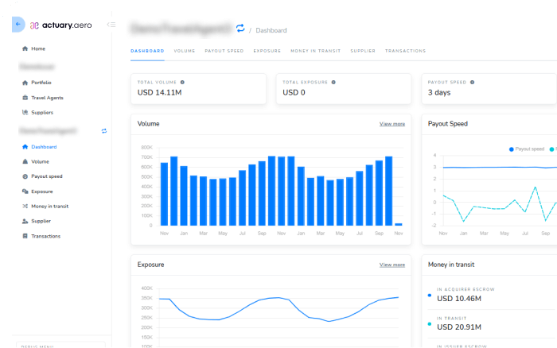Click the USD 20.91M in transit value
Image resolution: width=557 pixels, height=348 pixels.
459,327
